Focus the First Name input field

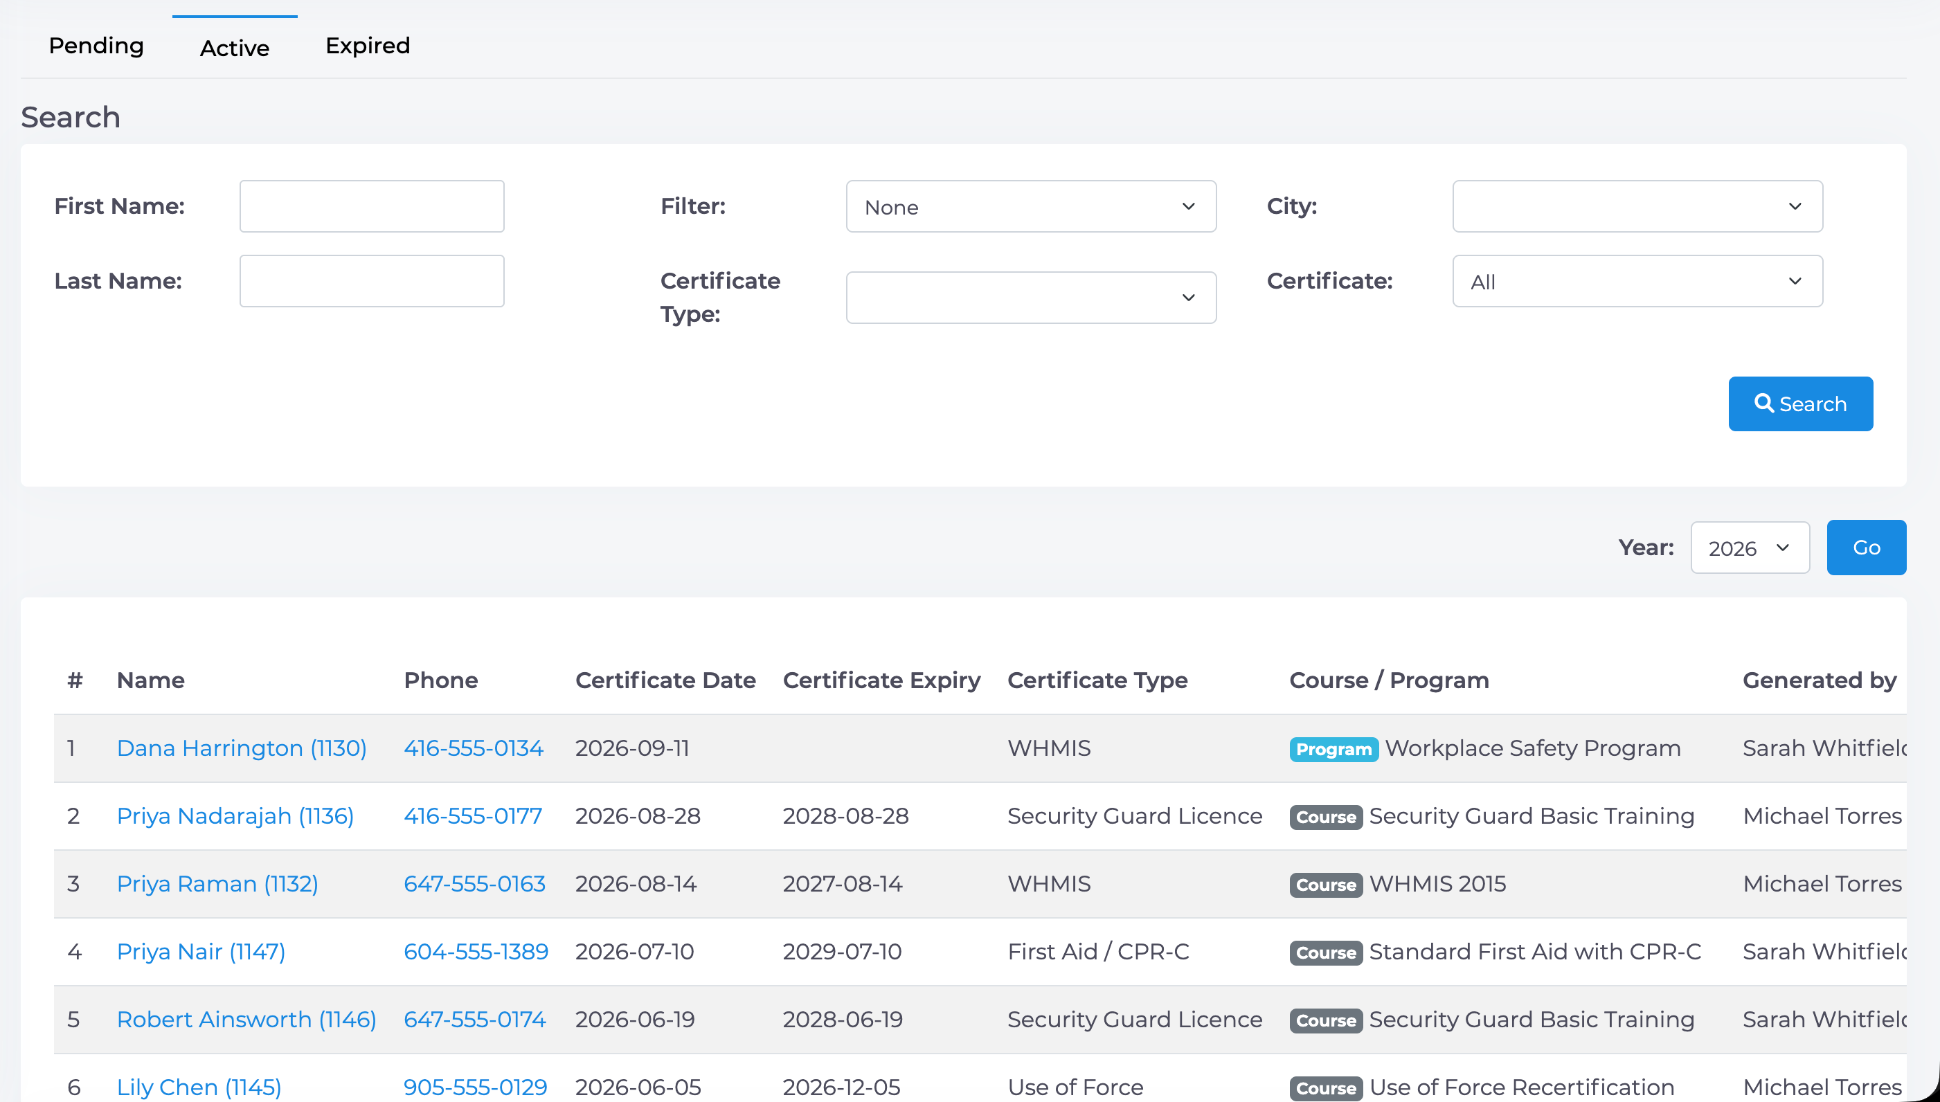[x=372, y=206]
